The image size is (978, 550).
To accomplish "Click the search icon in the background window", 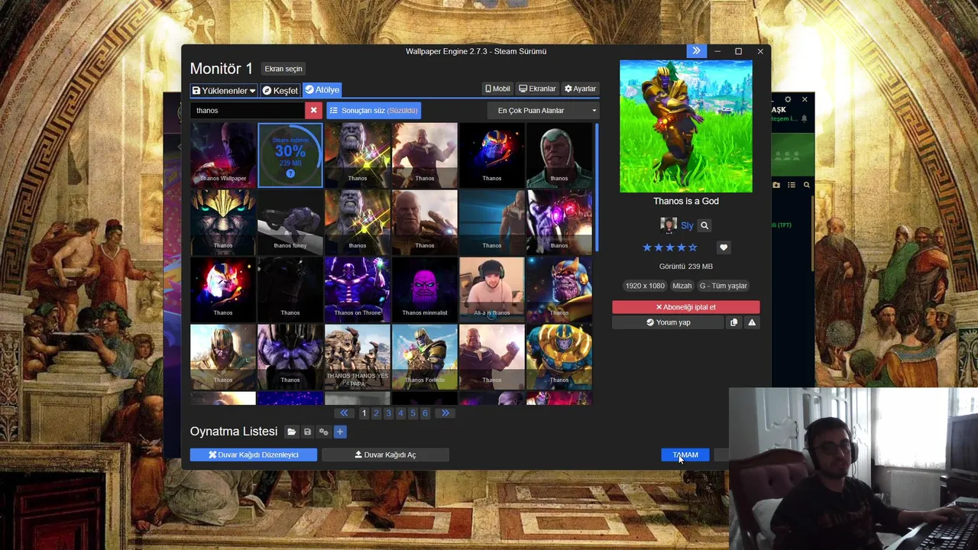I will tap(806, 185).
